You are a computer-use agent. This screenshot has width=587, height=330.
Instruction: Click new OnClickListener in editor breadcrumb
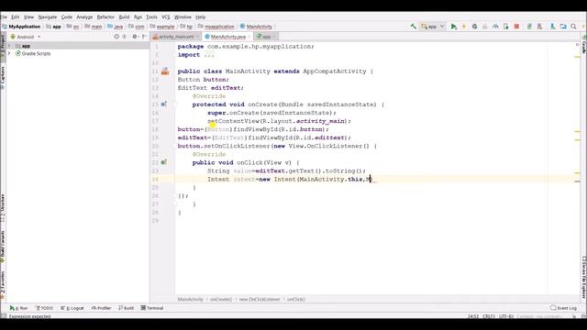260,300
